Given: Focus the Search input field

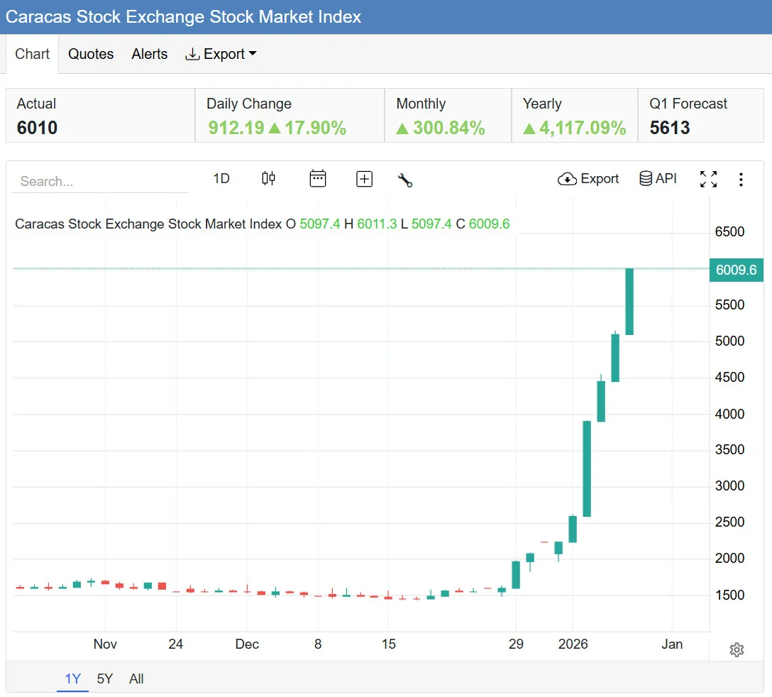Looking at the screenshot, I should click(100, 181).
